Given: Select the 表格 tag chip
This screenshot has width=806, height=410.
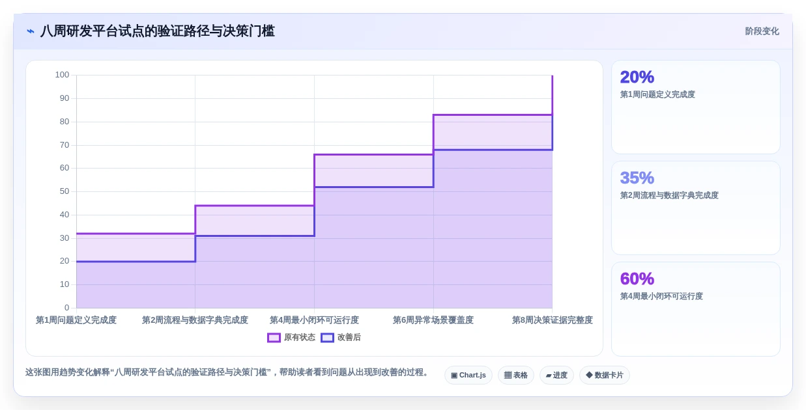Looking at the screenshot, I should (x=516, y=375).
